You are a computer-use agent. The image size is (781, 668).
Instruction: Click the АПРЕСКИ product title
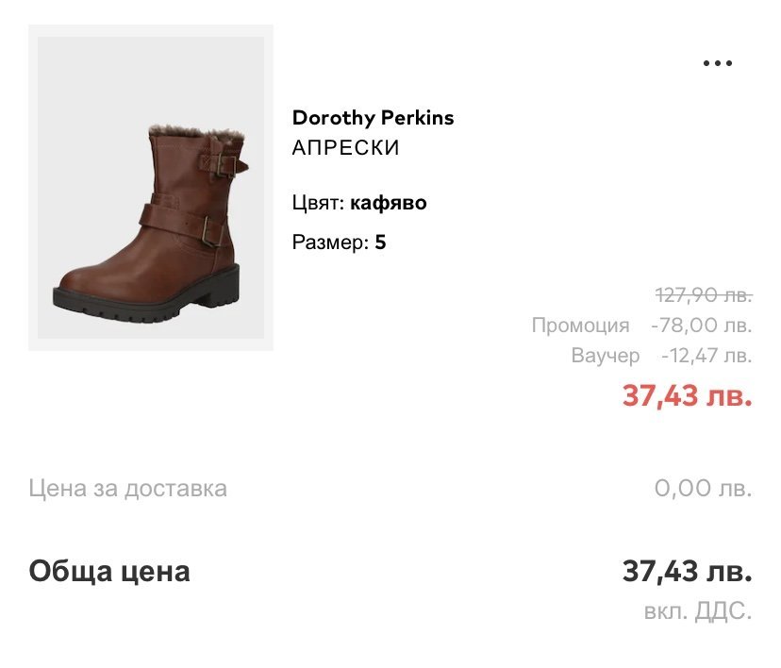(345, 148)
